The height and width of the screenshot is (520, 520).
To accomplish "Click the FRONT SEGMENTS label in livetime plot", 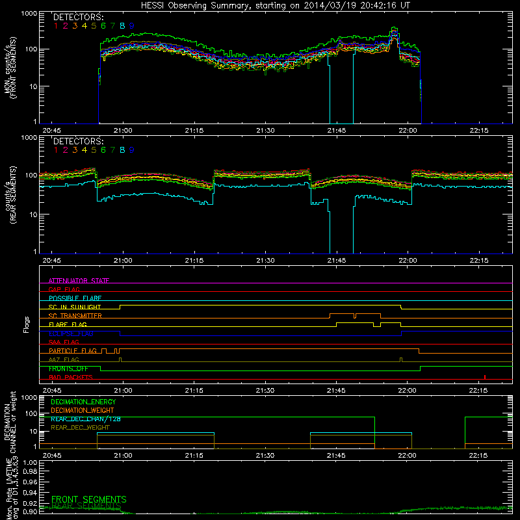I will 89,499.
